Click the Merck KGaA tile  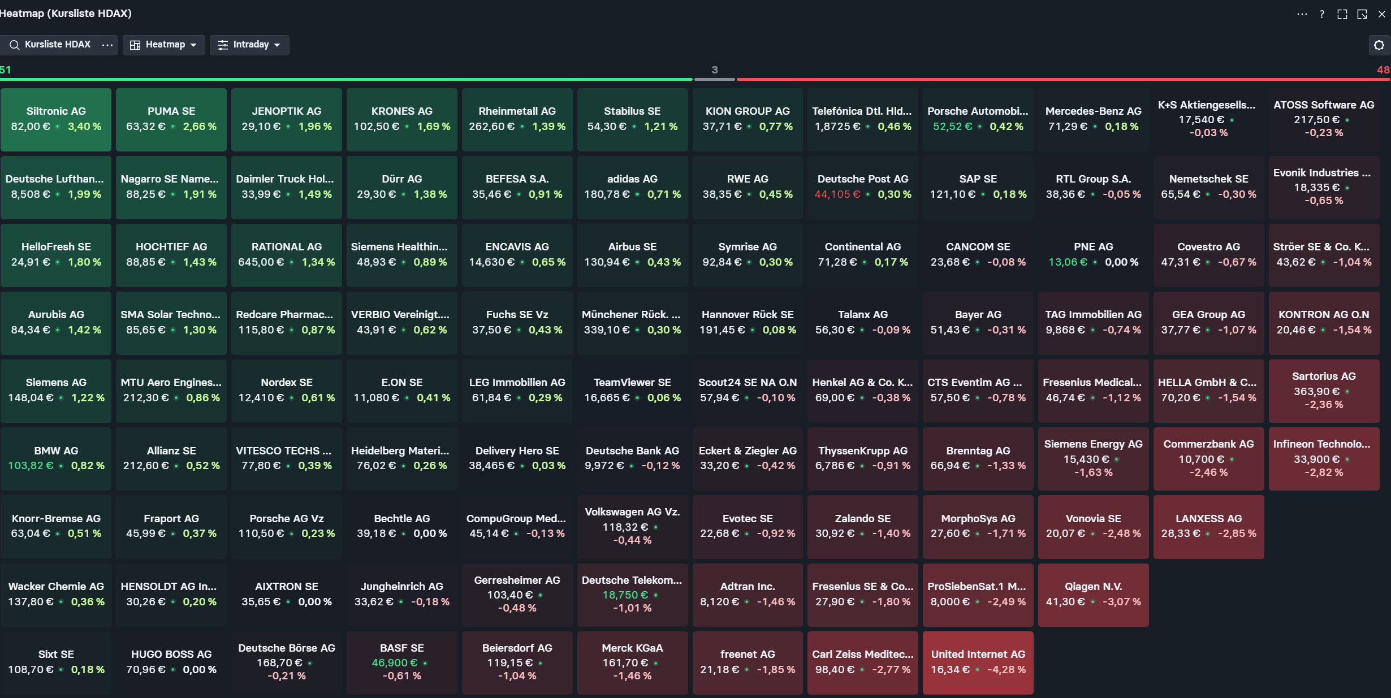(x=633, y=662)
